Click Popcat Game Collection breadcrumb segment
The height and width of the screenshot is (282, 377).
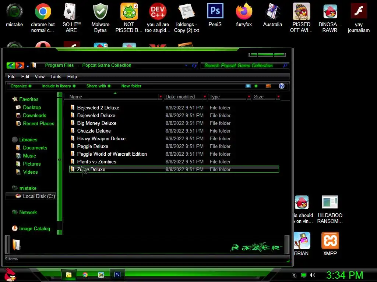107,65
